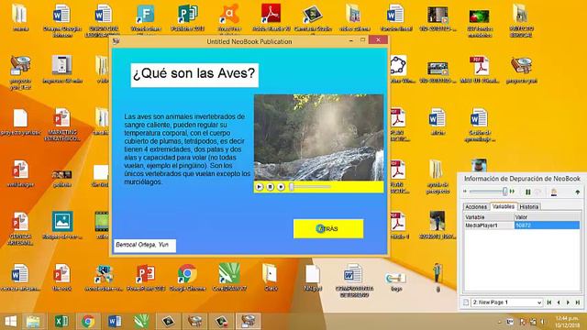Play the video in the media player
587x330 pixels.
pos(259,187)
